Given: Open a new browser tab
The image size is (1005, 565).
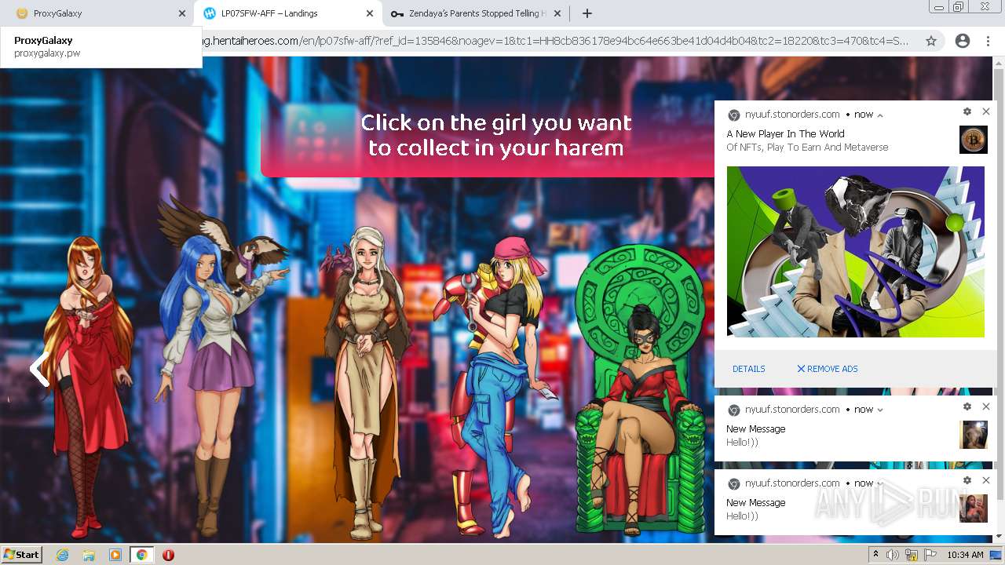Looking at the screenshot, I should coord(587,13).
